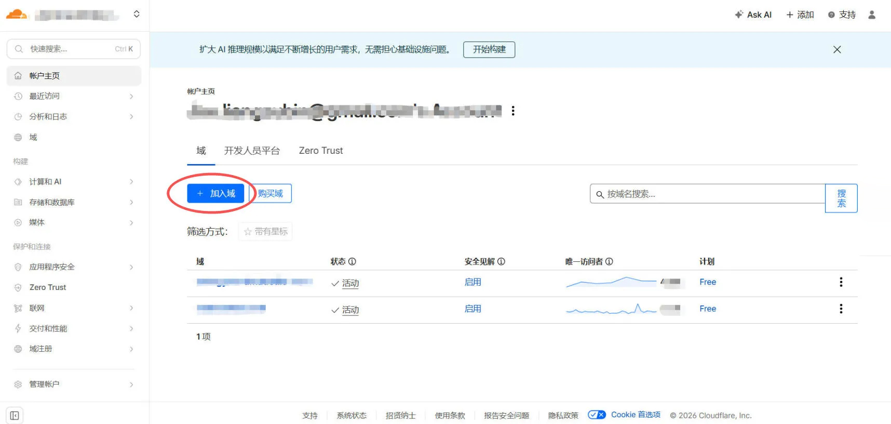Click the 加入域 button
Viewport: 891px width, 424px height.
pos(215,193)
